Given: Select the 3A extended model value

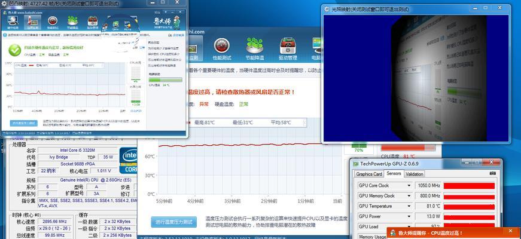Looking at the screenshot, I should click(97, 194).
